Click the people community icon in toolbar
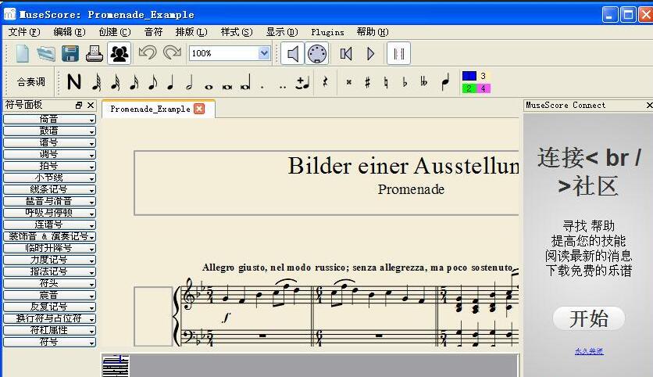 coord(119,53)
